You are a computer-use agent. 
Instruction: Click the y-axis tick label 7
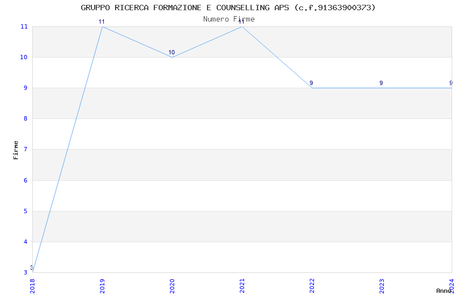tap(26, 149)
